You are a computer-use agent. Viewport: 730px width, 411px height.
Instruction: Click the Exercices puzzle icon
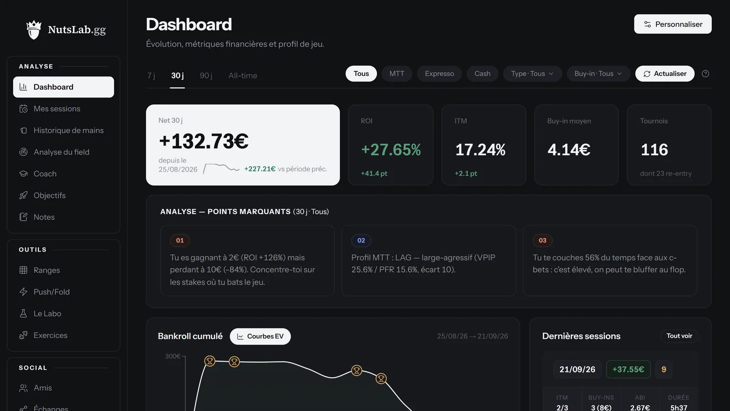coord(23,335)
